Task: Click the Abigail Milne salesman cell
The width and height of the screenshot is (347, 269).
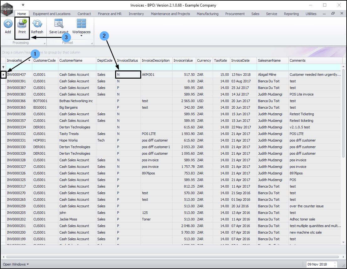Action: tap(272, 75)
